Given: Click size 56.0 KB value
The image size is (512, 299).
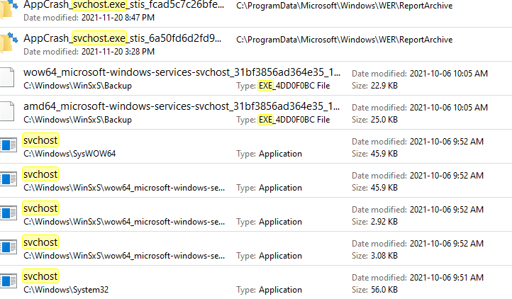Looking at the screenshot, I should tap(384, 290).
